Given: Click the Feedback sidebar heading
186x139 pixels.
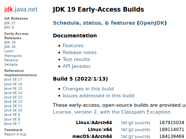Looking at the screenshot, I should click(13, 130).
